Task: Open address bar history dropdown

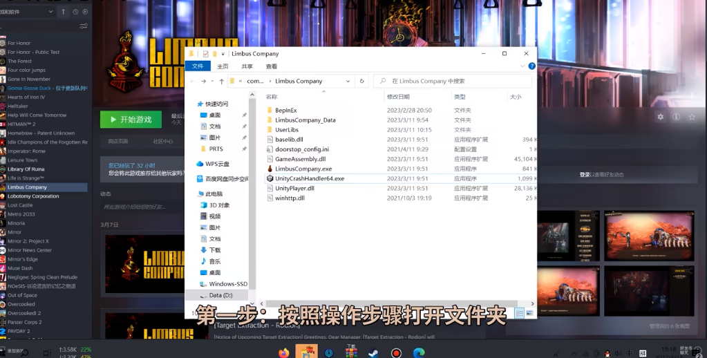Action: (348, 81)
